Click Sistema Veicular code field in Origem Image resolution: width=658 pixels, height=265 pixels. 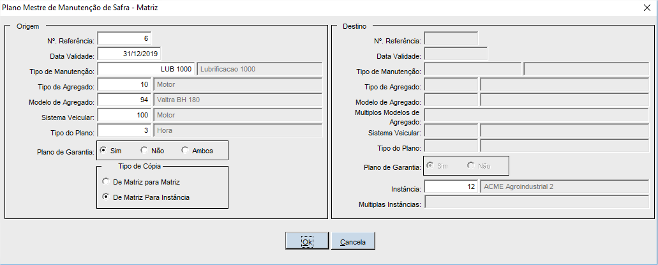click(x=124, y=115)
